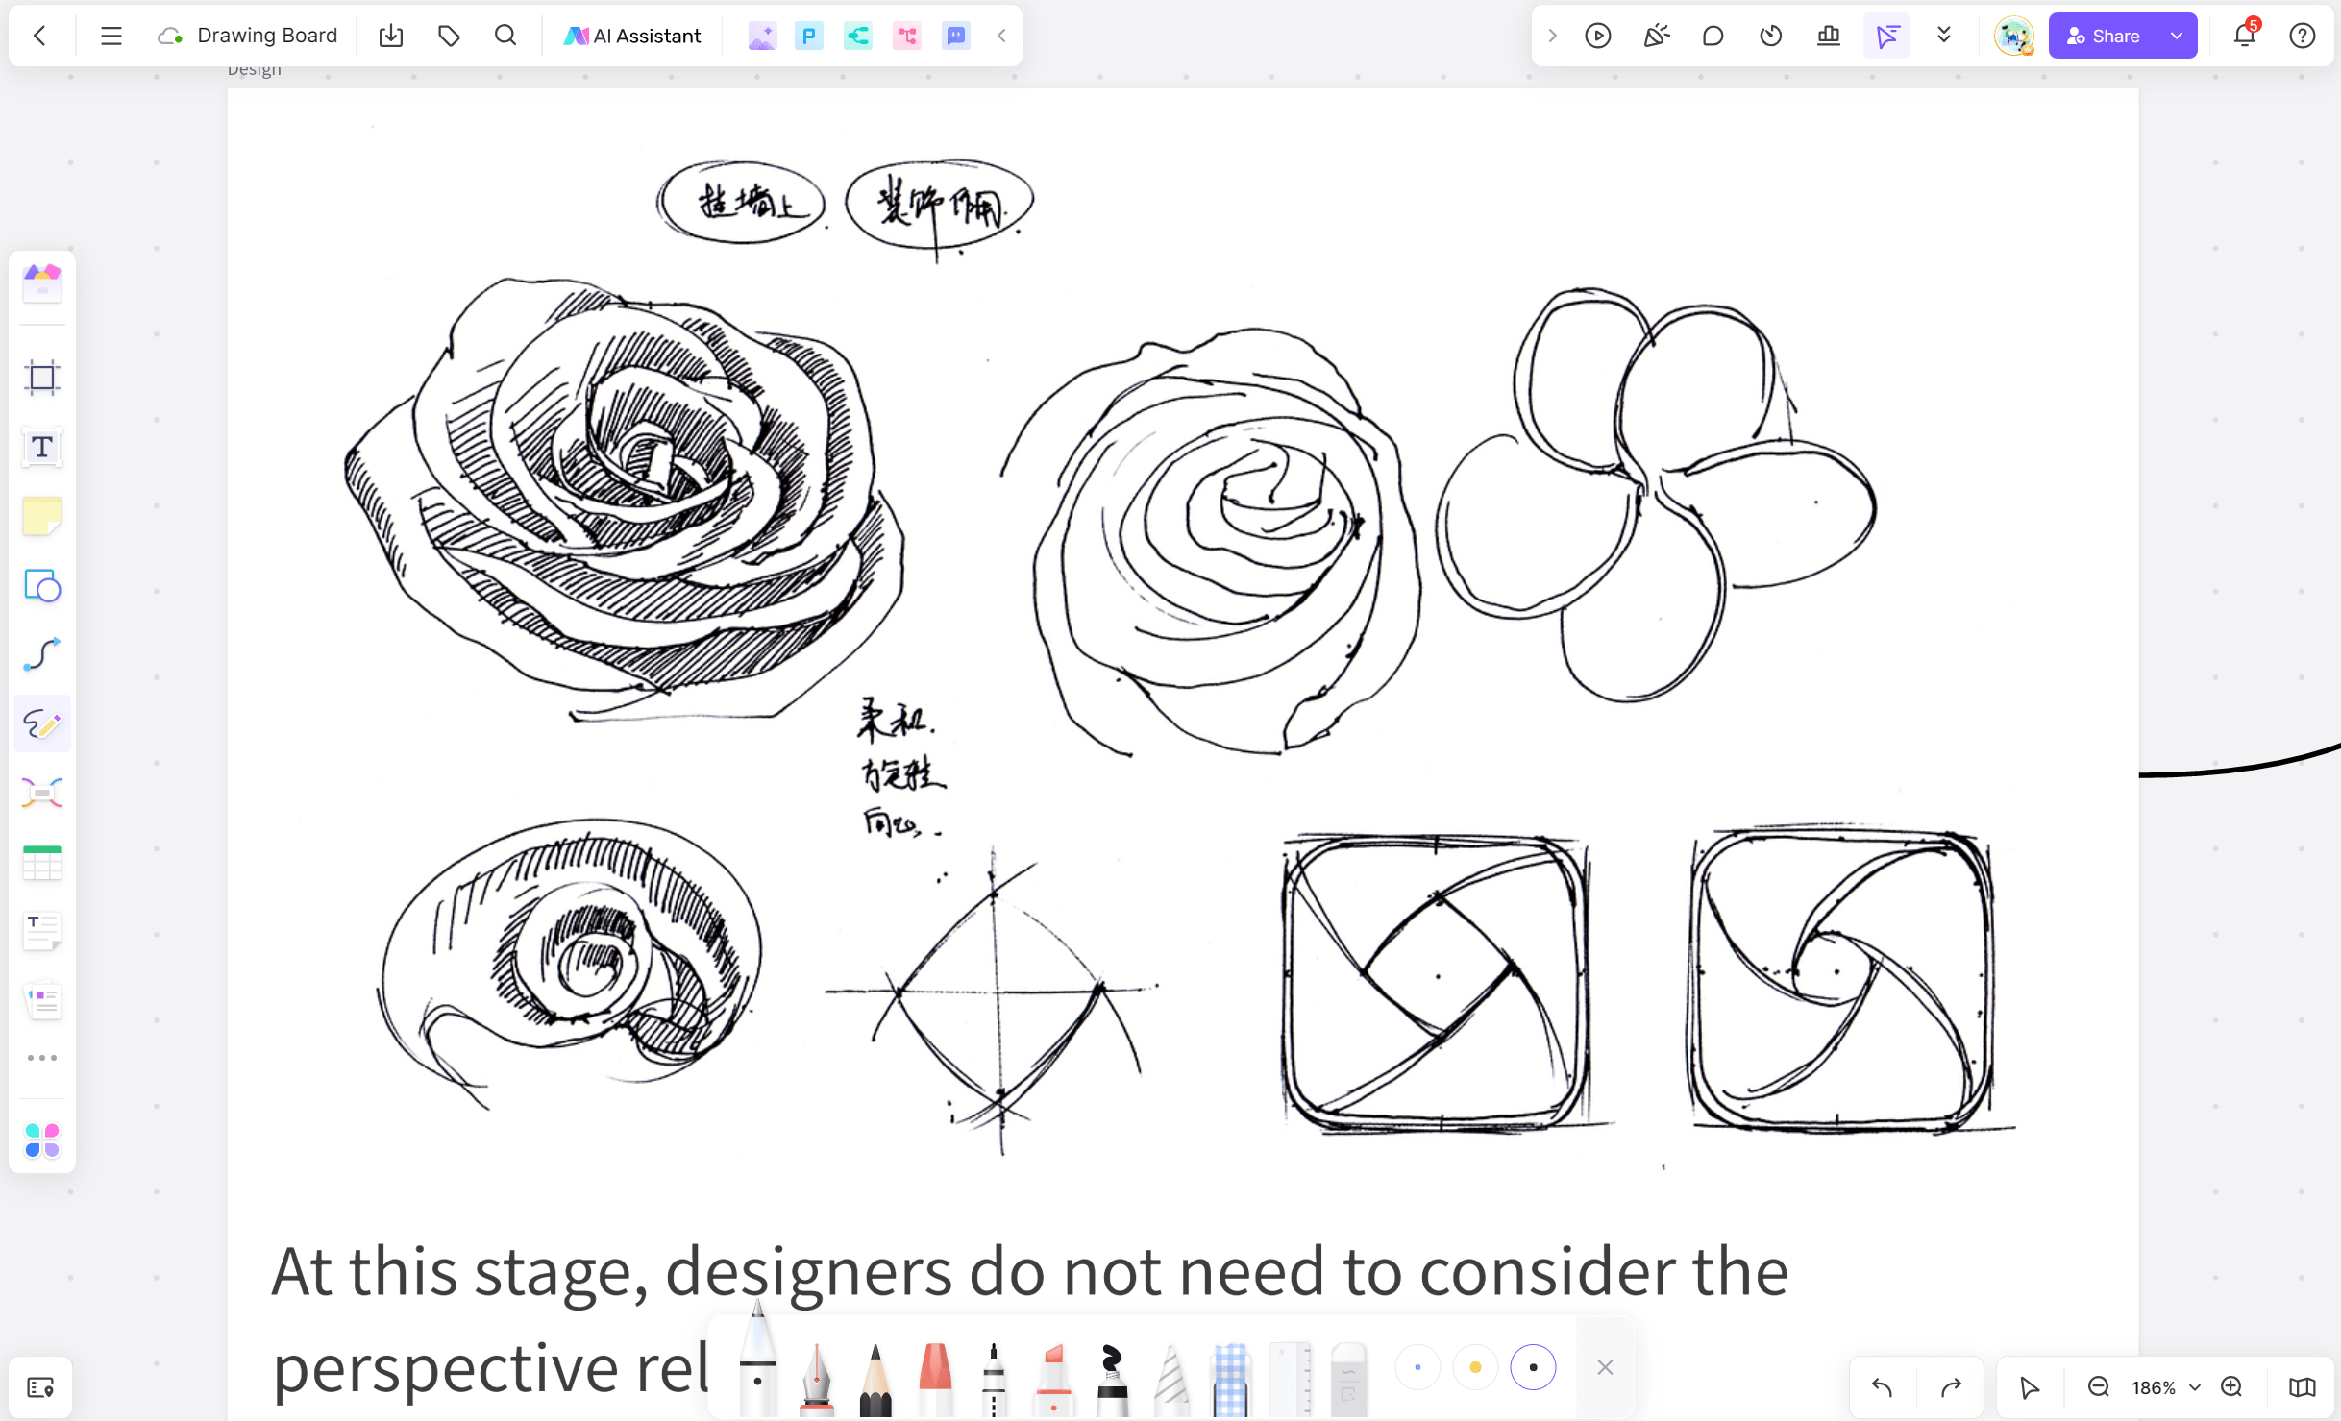Click the Share button

point(2103,37)
